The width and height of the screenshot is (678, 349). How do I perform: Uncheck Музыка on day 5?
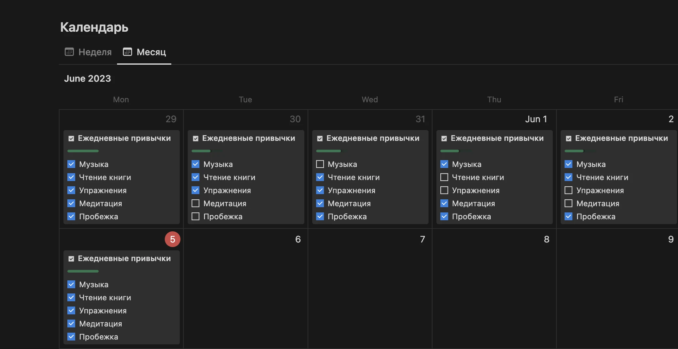pos(71,284)
